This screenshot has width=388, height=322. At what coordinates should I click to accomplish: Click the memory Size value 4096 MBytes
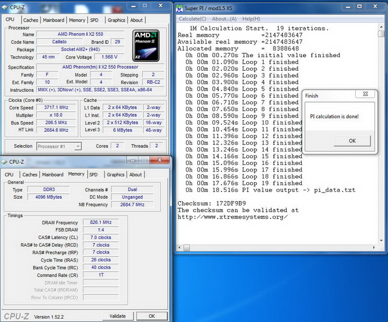pyautogui.click(x=48, y=197)
